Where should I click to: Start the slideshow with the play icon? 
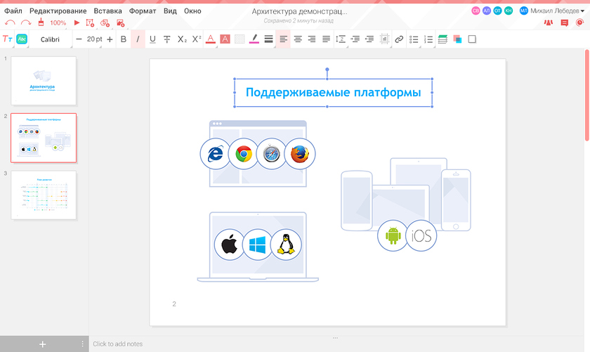77,23
